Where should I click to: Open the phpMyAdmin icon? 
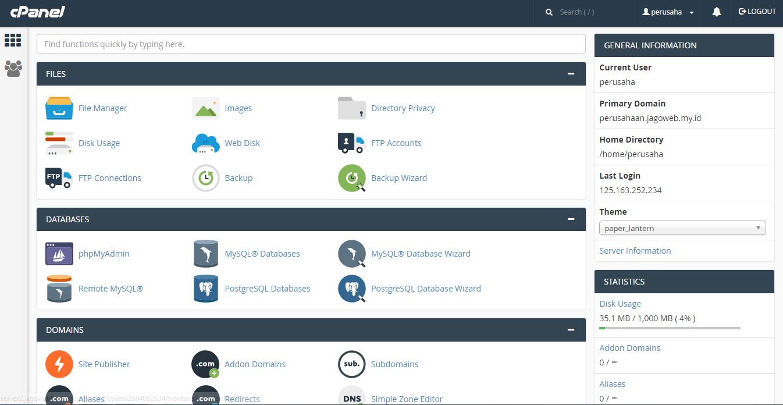[x=59, y=254]
